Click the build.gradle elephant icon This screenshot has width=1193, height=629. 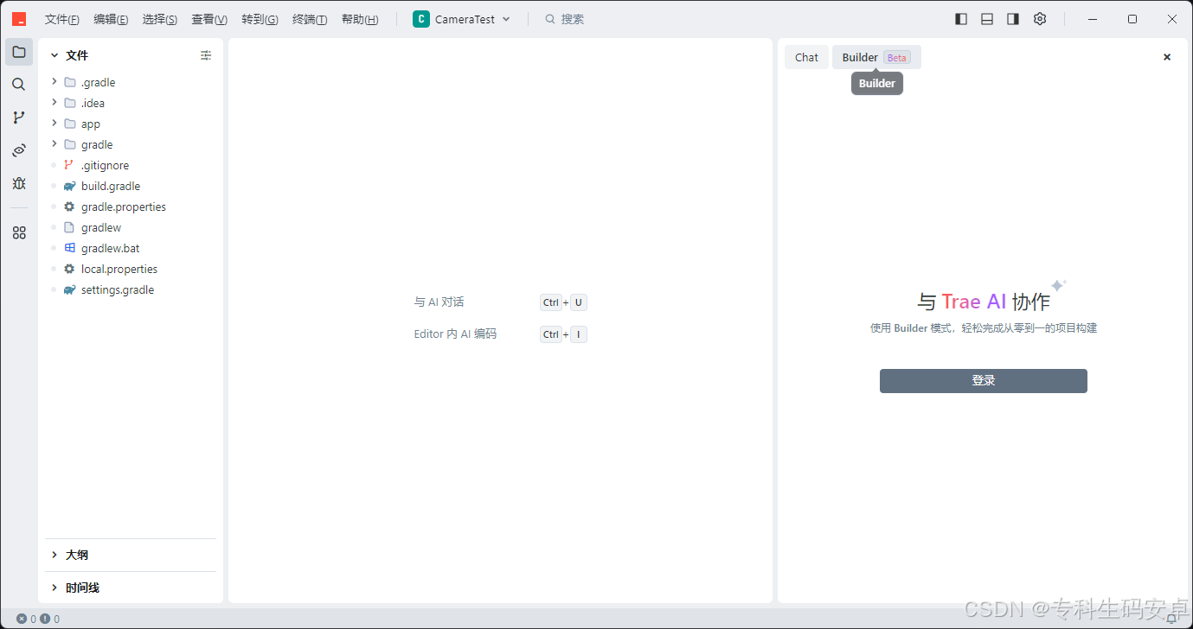[x=69, y=186]
